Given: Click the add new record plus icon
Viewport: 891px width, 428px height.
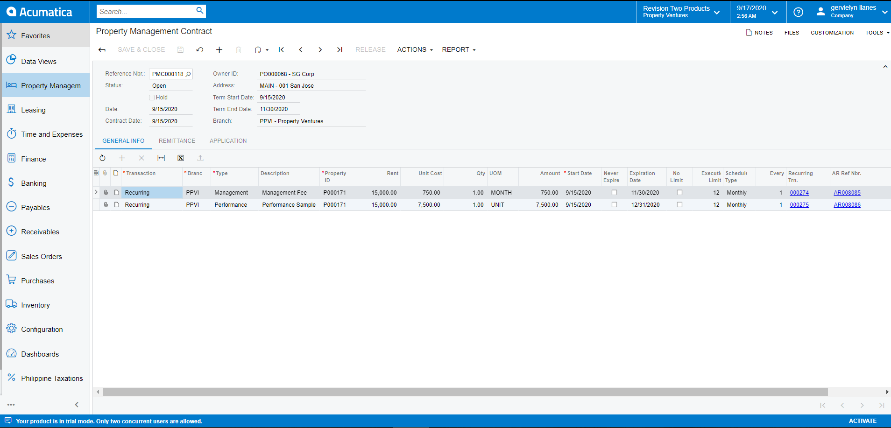Looking at the screenshot, I should [219, 50].
